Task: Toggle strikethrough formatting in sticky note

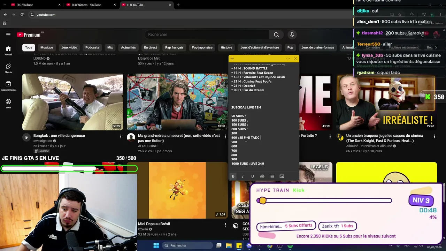Action: [262, 176]
